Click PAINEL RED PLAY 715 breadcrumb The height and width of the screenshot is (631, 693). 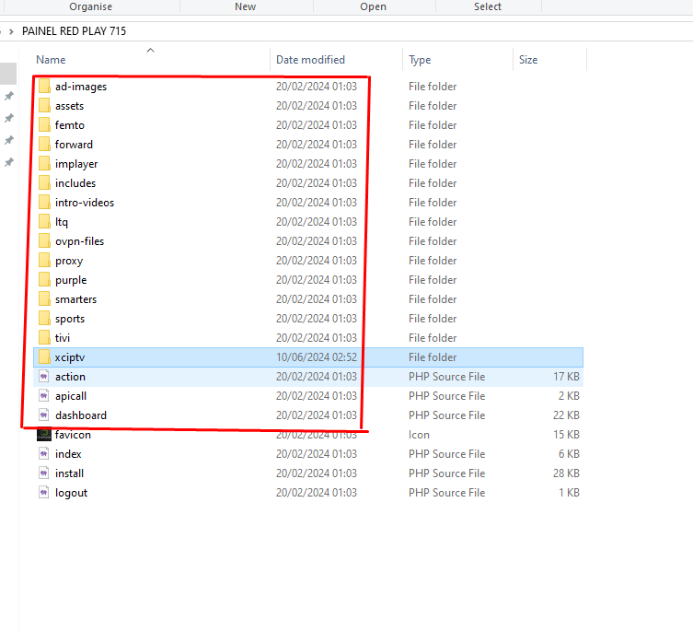pyautogui.click(x=74, y=31)
